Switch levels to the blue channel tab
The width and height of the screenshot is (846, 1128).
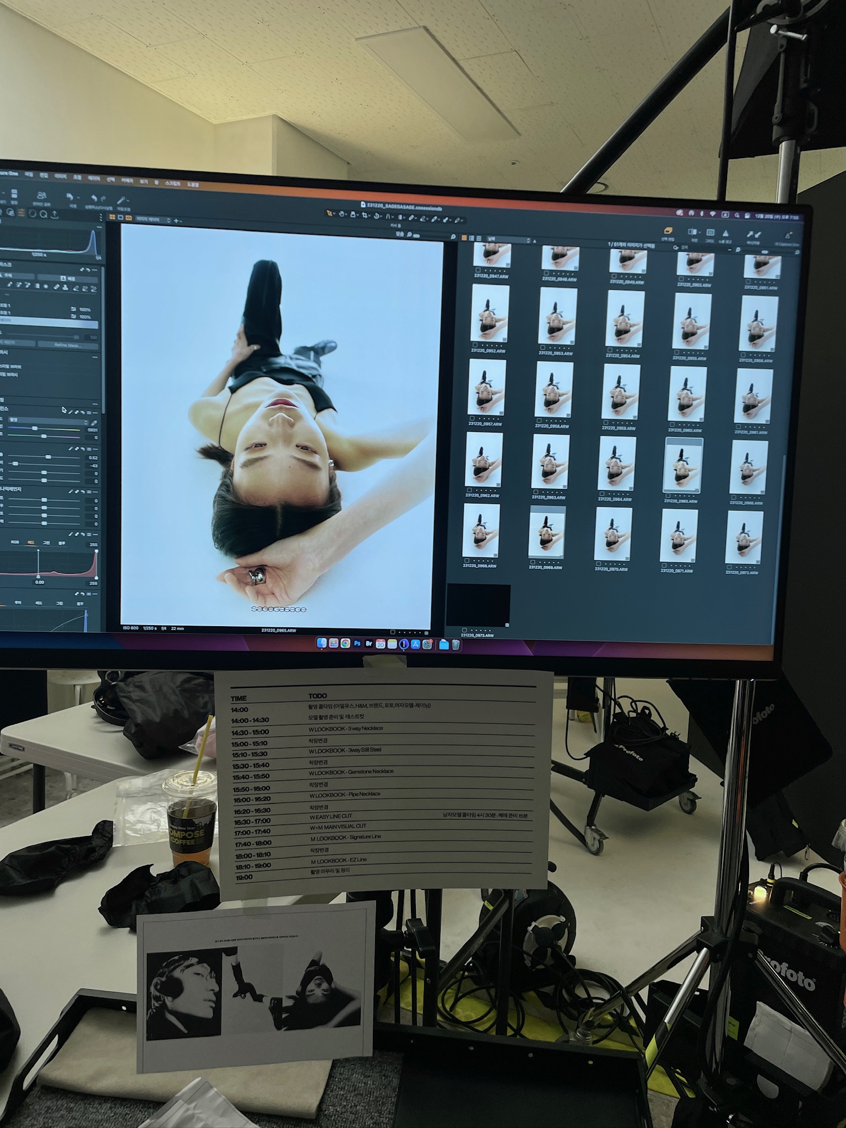(x=62, y=542)
